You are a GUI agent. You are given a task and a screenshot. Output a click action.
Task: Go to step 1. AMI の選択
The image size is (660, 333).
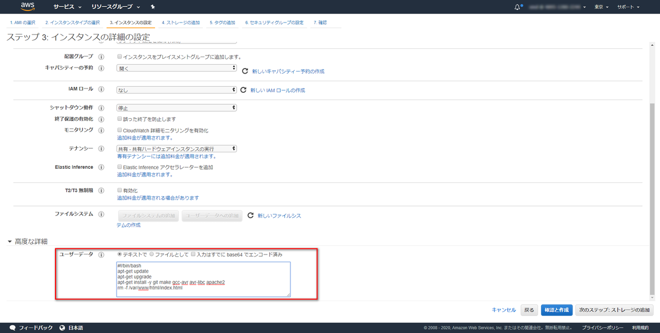tap(23, 23)
